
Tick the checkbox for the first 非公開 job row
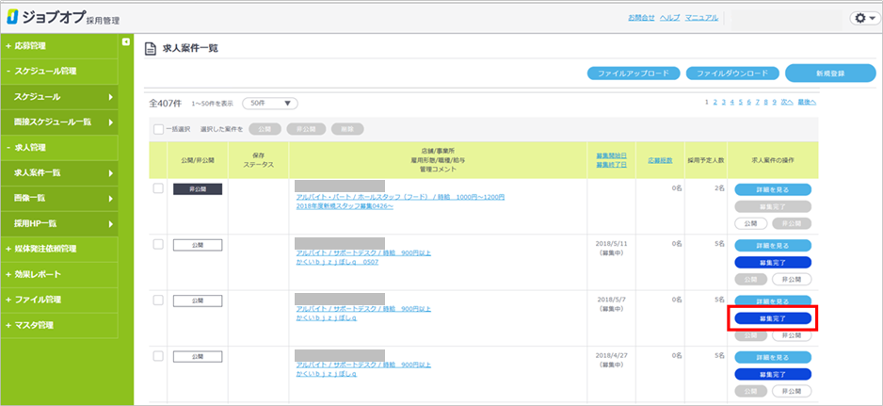(x=157, y=188)
